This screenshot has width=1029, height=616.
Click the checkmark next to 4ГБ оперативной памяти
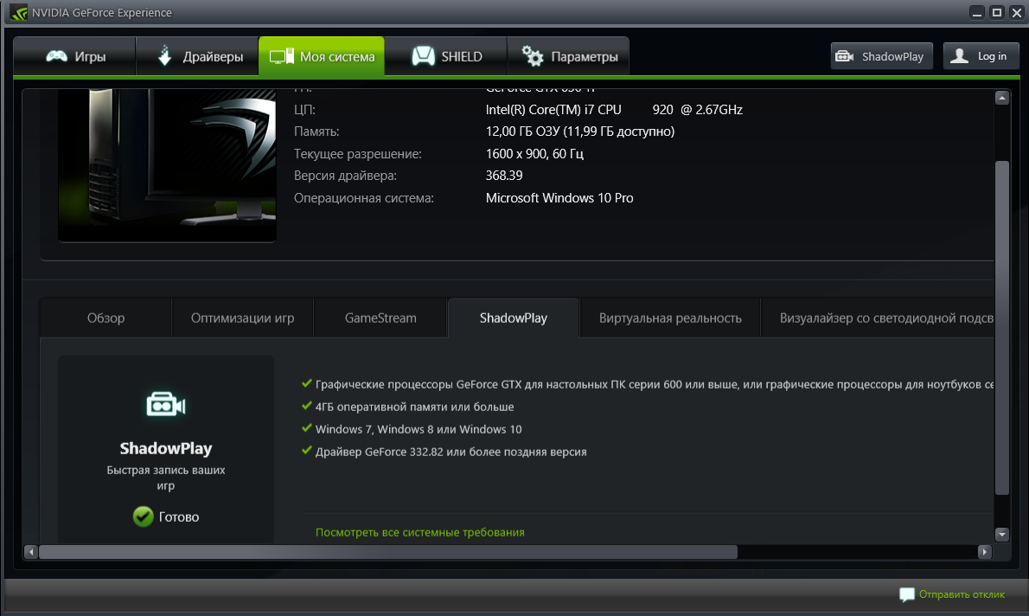click(x=306, y=406)
